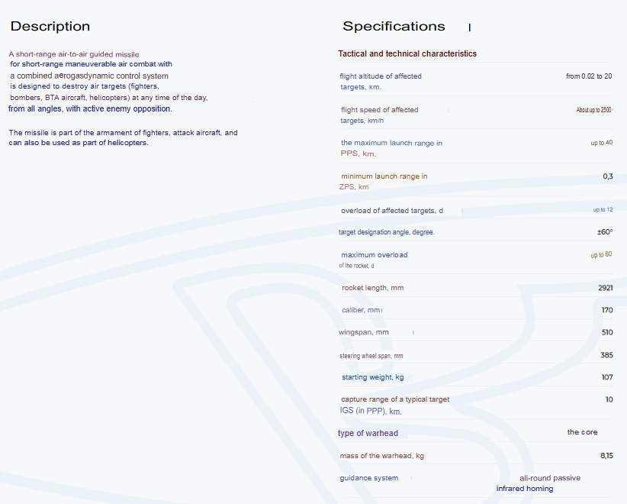Select the starting weight, kg label

click(373, 377)
